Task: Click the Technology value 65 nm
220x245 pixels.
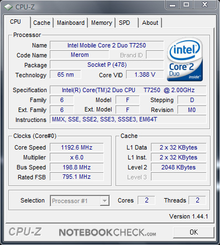Action: (65, 74)
